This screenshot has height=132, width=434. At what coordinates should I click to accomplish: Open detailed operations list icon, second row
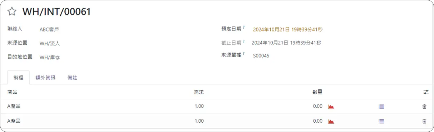tap(381, 121)
